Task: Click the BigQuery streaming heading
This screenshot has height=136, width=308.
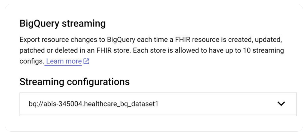Action: point(62,24)
